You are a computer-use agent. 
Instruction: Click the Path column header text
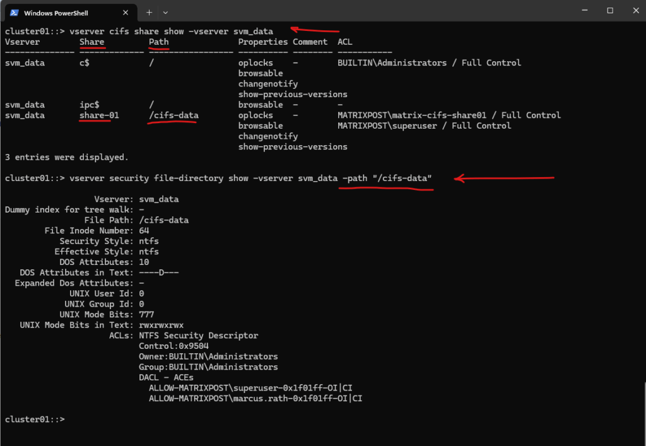tap(159, 42)
